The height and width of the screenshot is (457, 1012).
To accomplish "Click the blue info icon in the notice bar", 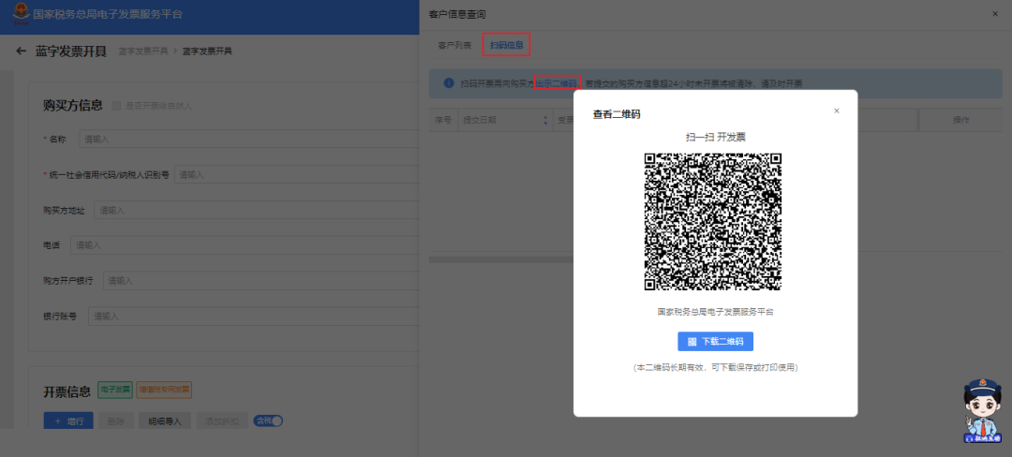I will click(x=449, y=83).
